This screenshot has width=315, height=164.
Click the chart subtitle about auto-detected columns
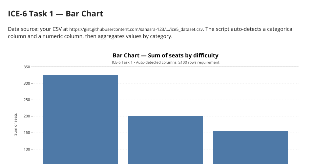pyautogui.click(x=165, y=62)
